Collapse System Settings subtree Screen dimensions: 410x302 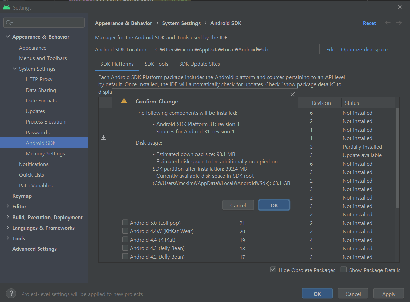(15, 69)
